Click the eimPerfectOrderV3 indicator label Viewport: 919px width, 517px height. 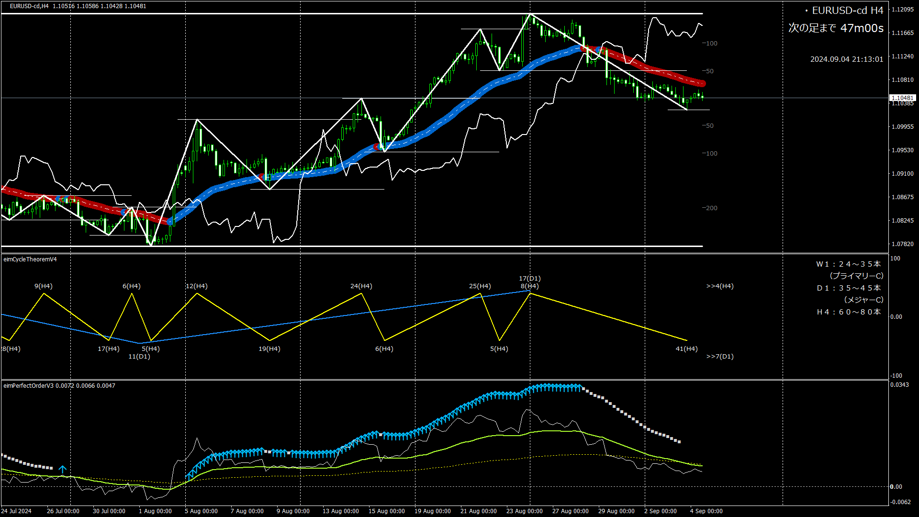tap(29, 386)
